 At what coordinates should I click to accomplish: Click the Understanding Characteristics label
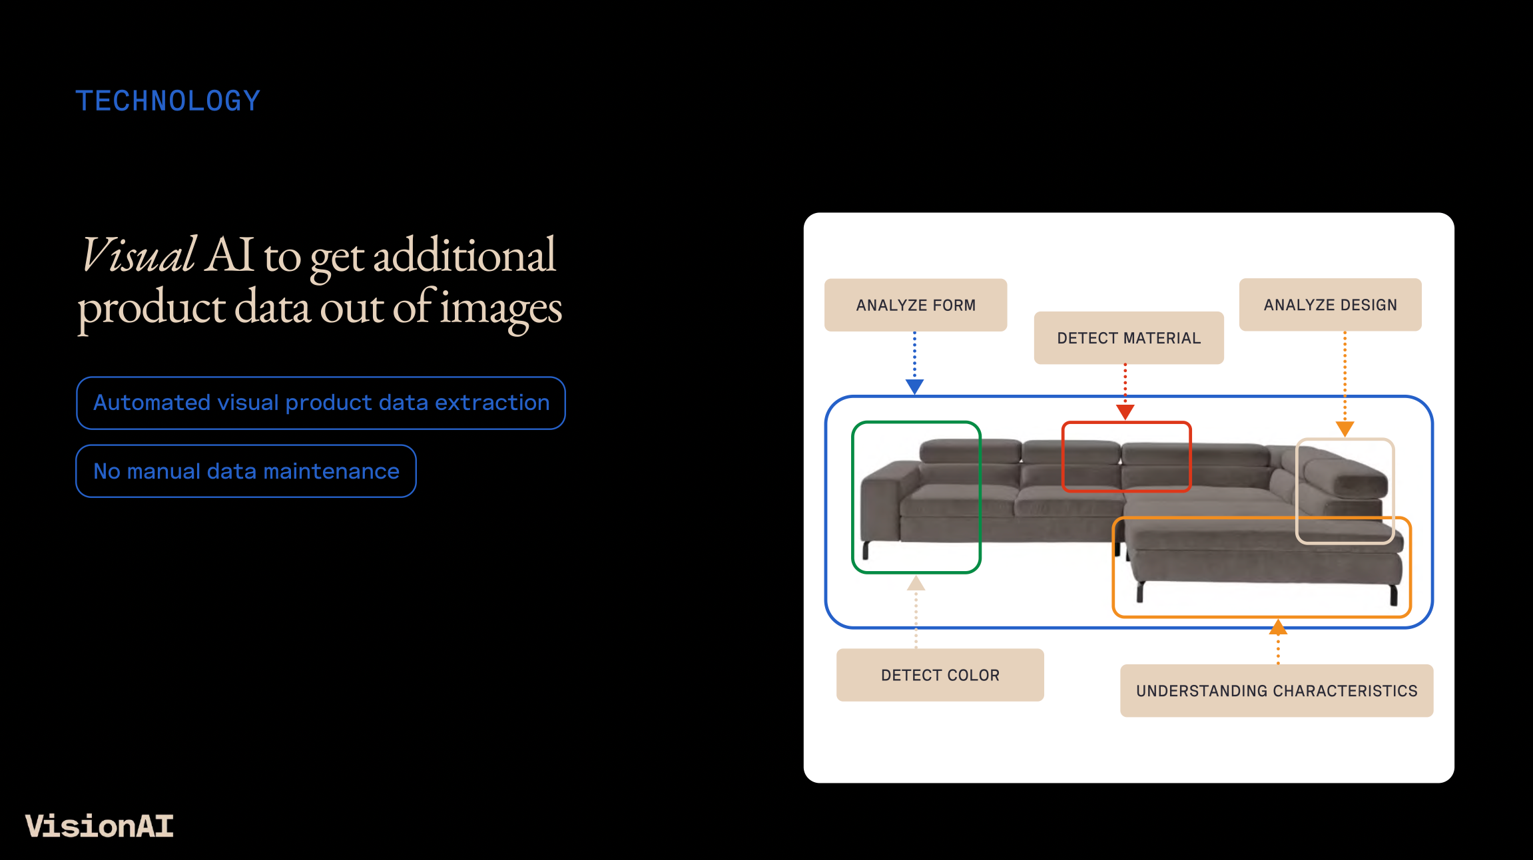tap(1276, 691)
